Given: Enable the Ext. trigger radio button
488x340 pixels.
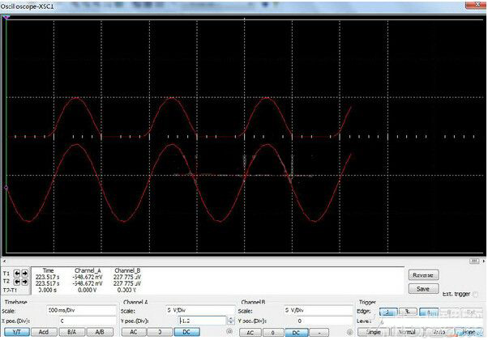Looking at the screenshot, I should [x=474, y=295].
